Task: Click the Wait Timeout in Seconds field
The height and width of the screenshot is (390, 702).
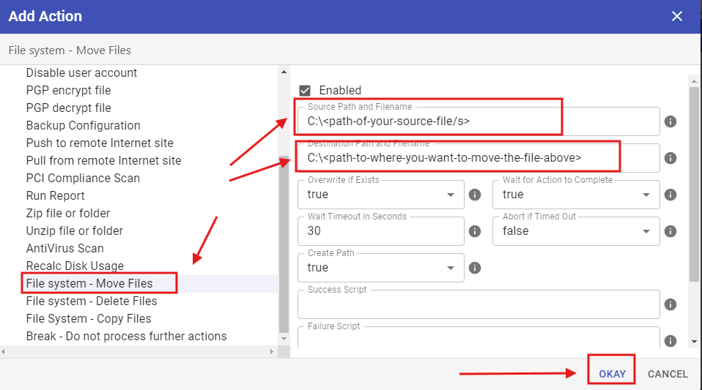Action: (380, 231)
